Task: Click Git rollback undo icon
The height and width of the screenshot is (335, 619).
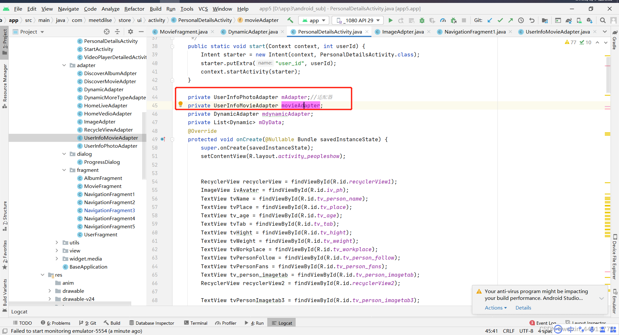Action: [532, 20]
